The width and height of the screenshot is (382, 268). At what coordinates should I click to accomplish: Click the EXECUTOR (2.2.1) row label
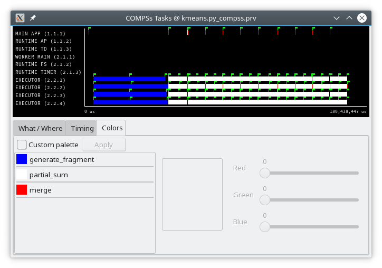41,80
